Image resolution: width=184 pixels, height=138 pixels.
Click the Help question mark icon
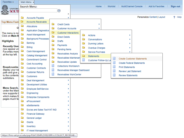tap(174, 17)
